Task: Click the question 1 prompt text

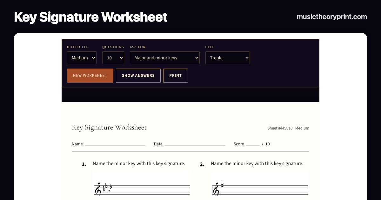Action: coord(139,163)
